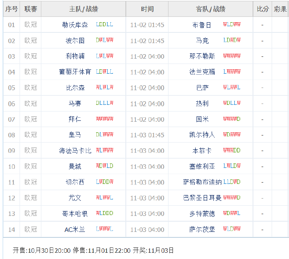289x259 pixels.
Task: Click 本菲卡 away team
Action: pos(202,151)
